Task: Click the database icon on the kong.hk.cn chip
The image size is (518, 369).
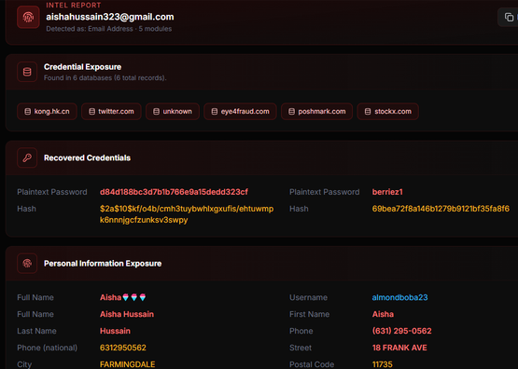Action: [x=28, y=112]
